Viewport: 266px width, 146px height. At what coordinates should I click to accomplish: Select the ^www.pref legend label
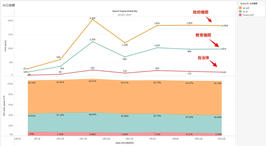pos(247,15)
